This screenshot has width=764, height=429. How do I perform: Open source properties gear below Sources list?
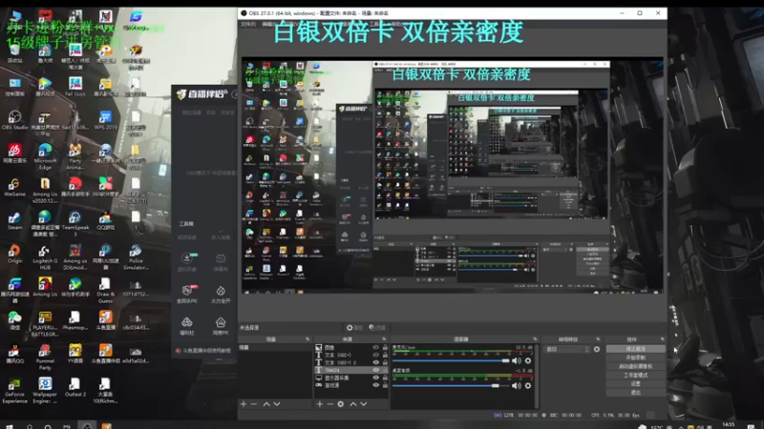[x=341, y=404]
